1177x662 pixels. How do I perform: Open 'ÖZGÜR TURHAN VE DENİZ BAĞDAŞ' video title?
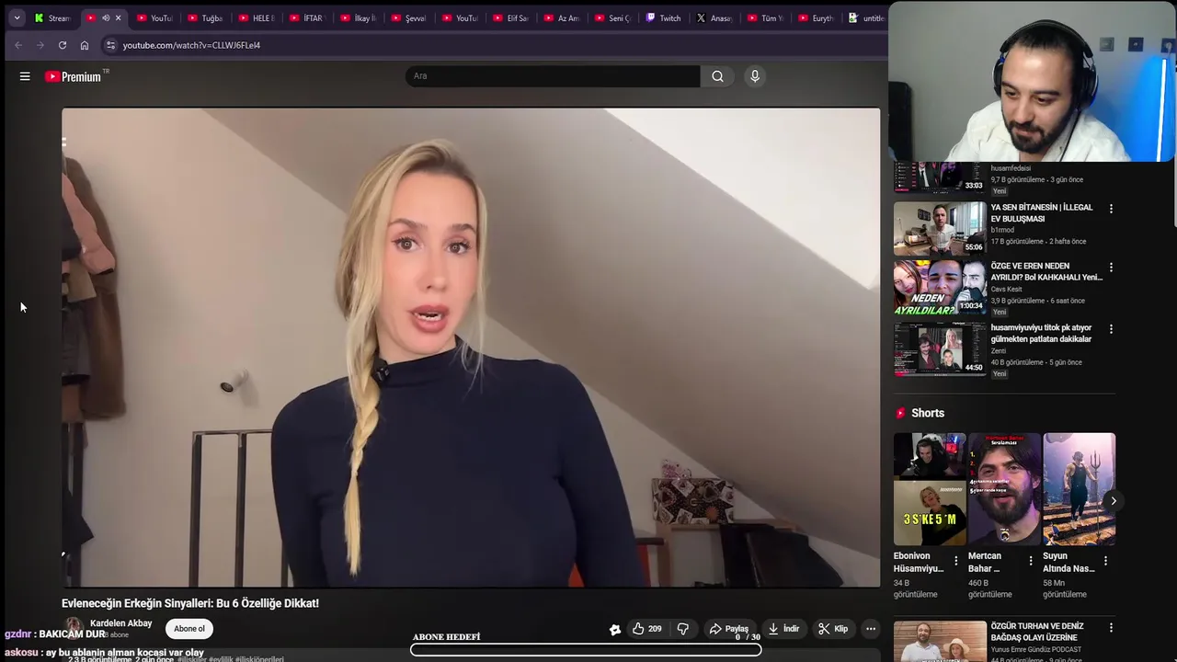pos(1037,632)
